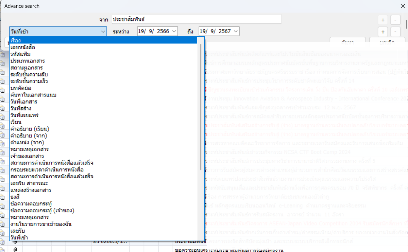Click the year 2567 in the end date field

point(225,31)
